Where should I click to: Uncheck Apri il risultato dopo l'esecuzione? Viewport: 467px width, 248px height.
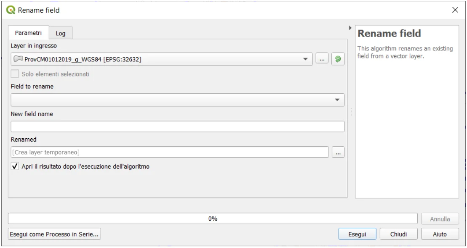[x=15, y=166]
